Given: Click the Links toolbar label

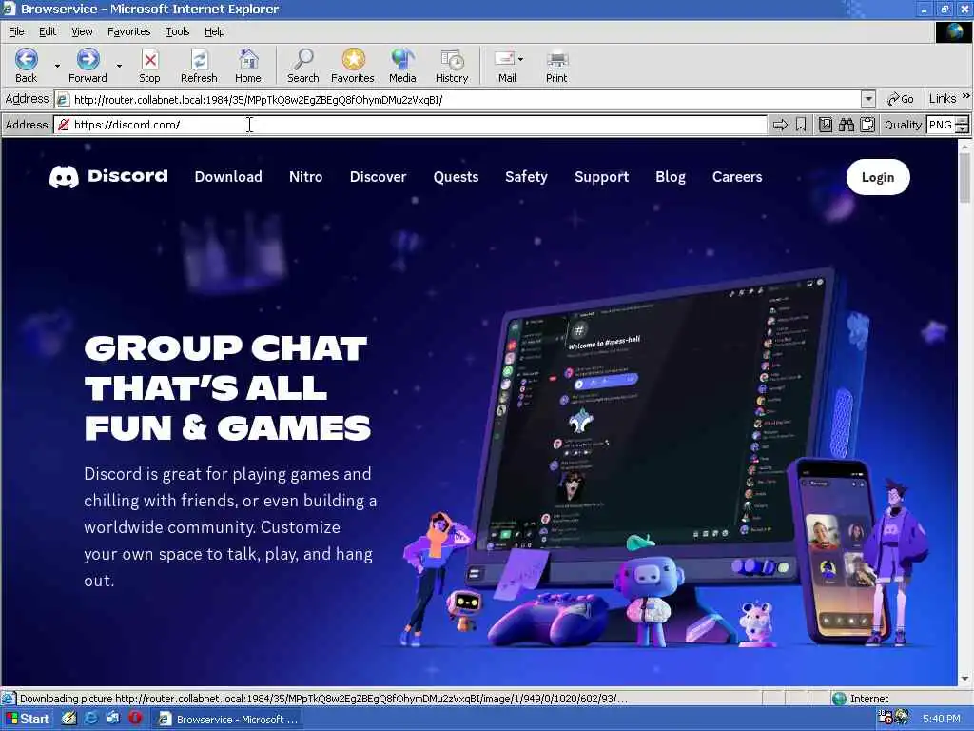Looking at the screenshot, I should coord(943,98).
